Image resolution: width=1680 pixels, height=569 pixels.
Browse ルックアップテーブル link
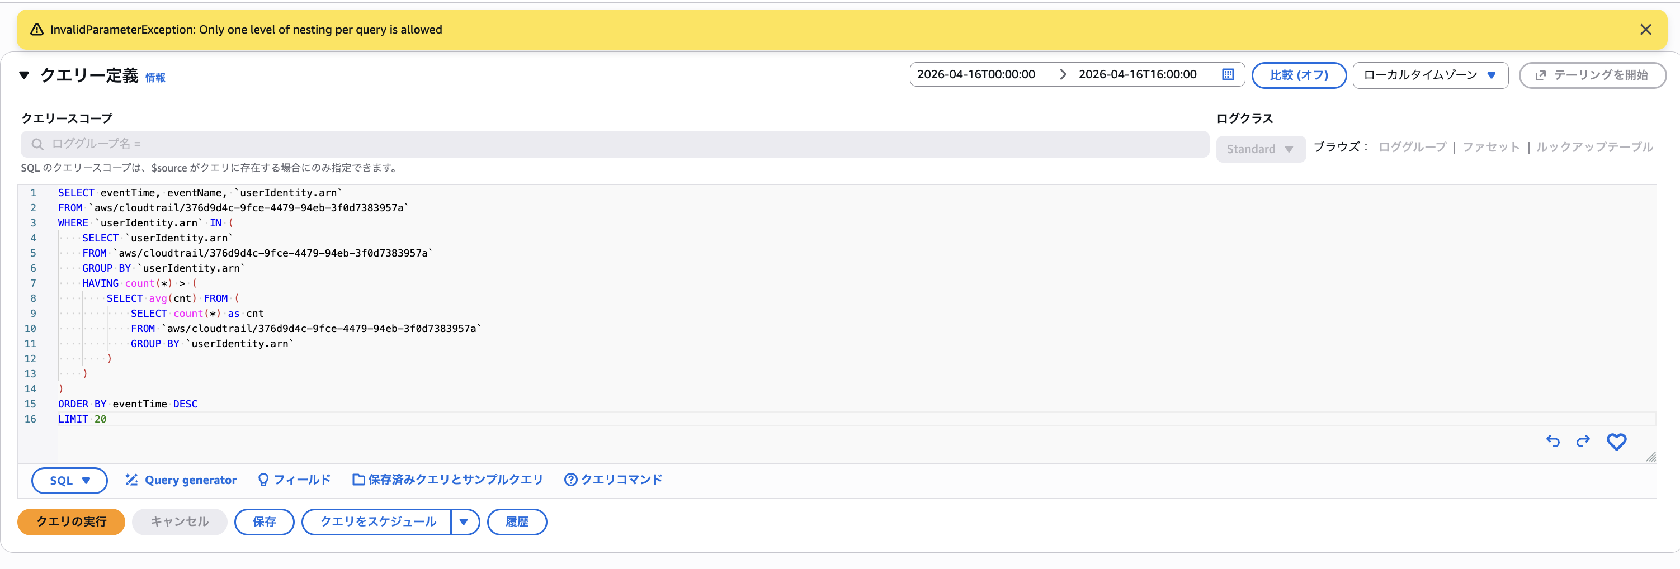[1594, 148]
